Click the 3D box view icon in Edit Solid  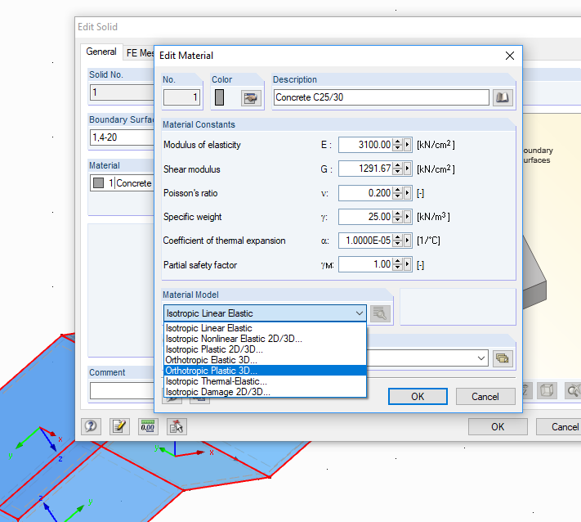coord(547,390)
